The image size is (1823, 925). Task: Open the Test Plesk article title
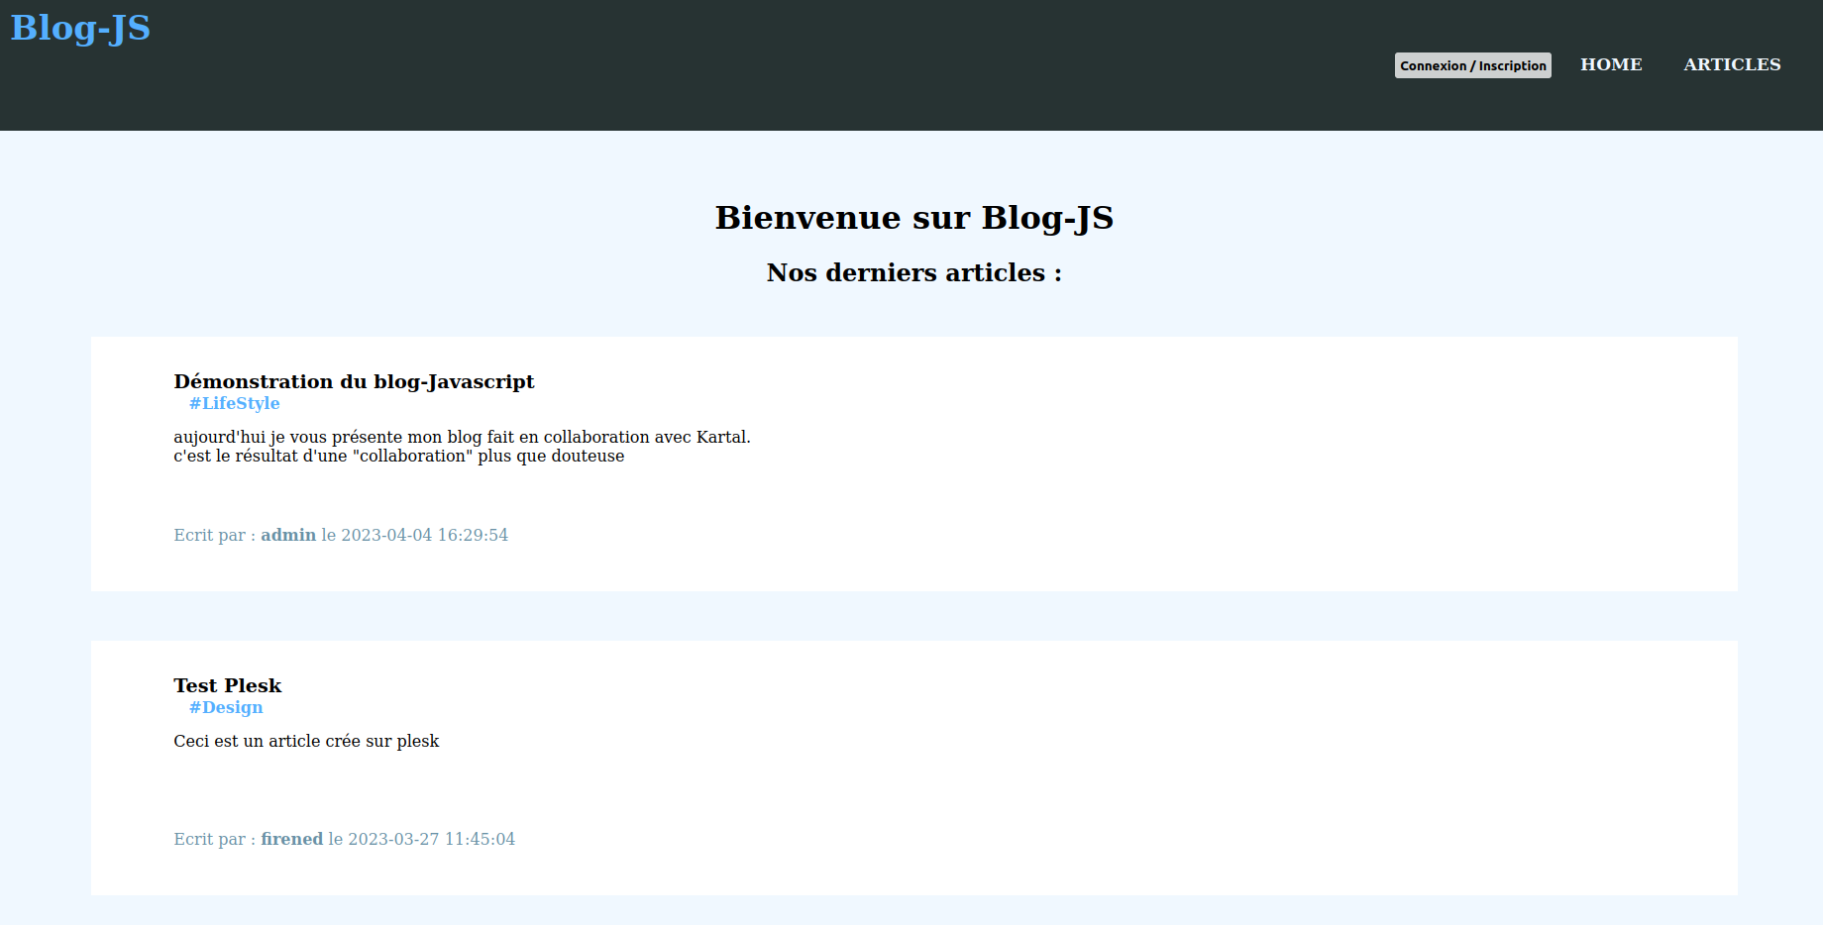click(227, 685)
